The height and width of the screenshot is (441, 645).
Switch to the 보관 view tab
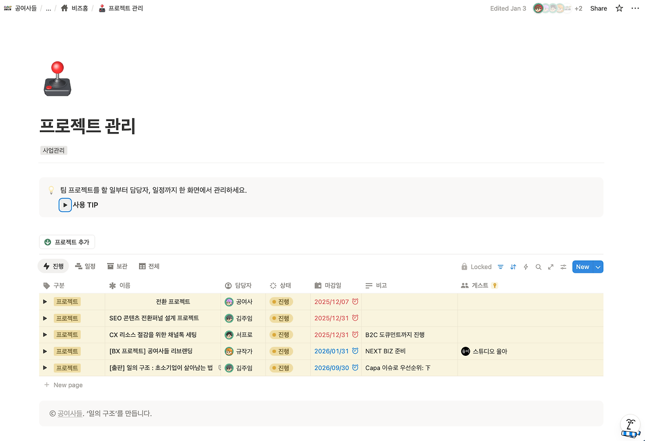pyautogui.click(x=117, y=266)
